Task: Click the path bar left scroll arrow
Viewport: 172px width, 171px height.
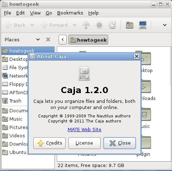Action: [63, 39]
